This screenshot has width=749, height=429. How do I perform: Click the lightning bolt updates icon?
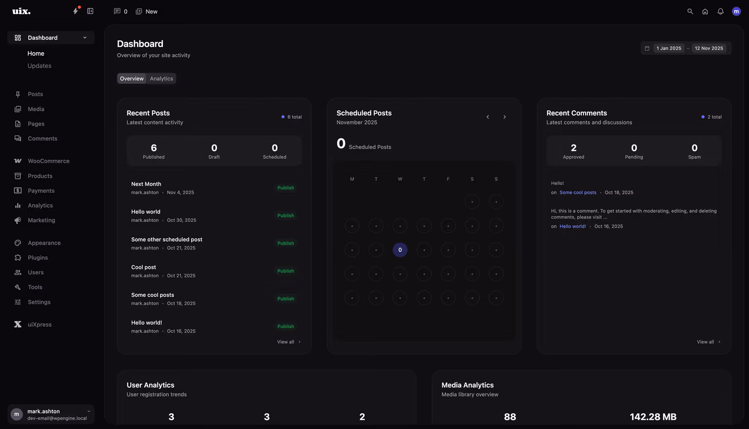pyautogui.click(x=76, y=11)
